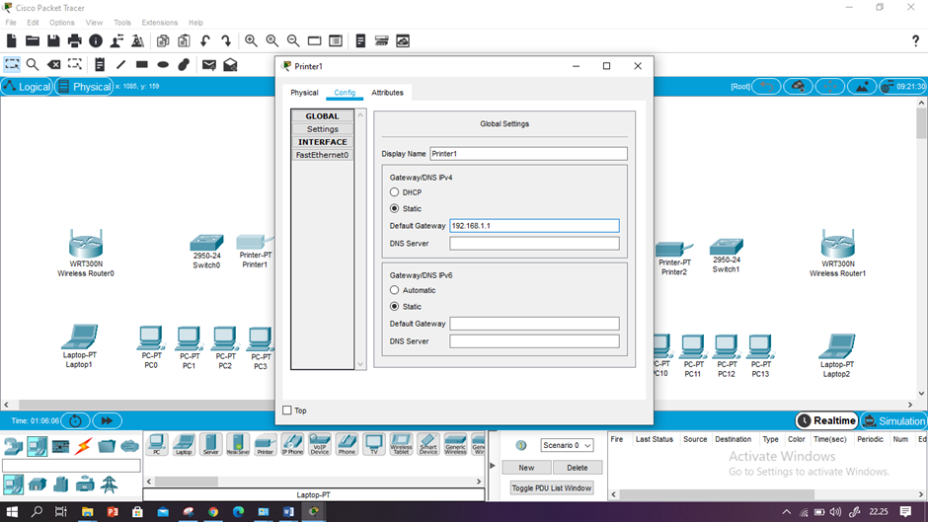Select Static for Gateway/DNS IPv4
Image resolution: width=928 pixels, height=522 pixels.
click(394, 208)
